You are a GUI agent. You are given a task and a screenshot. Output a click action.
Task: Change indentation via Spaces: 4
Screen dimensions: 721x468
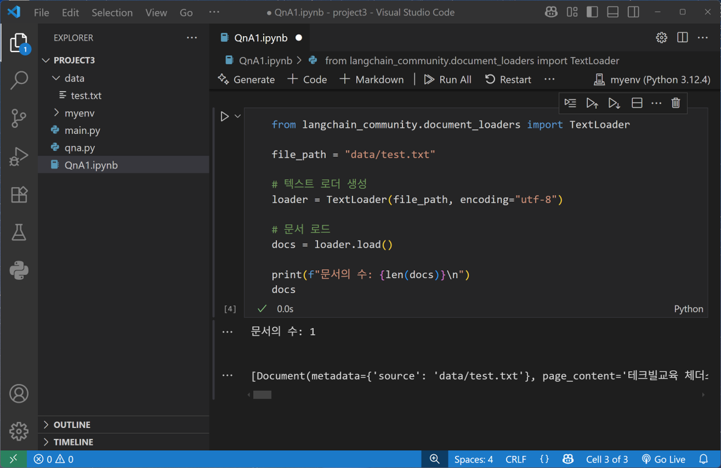point(473,459)
